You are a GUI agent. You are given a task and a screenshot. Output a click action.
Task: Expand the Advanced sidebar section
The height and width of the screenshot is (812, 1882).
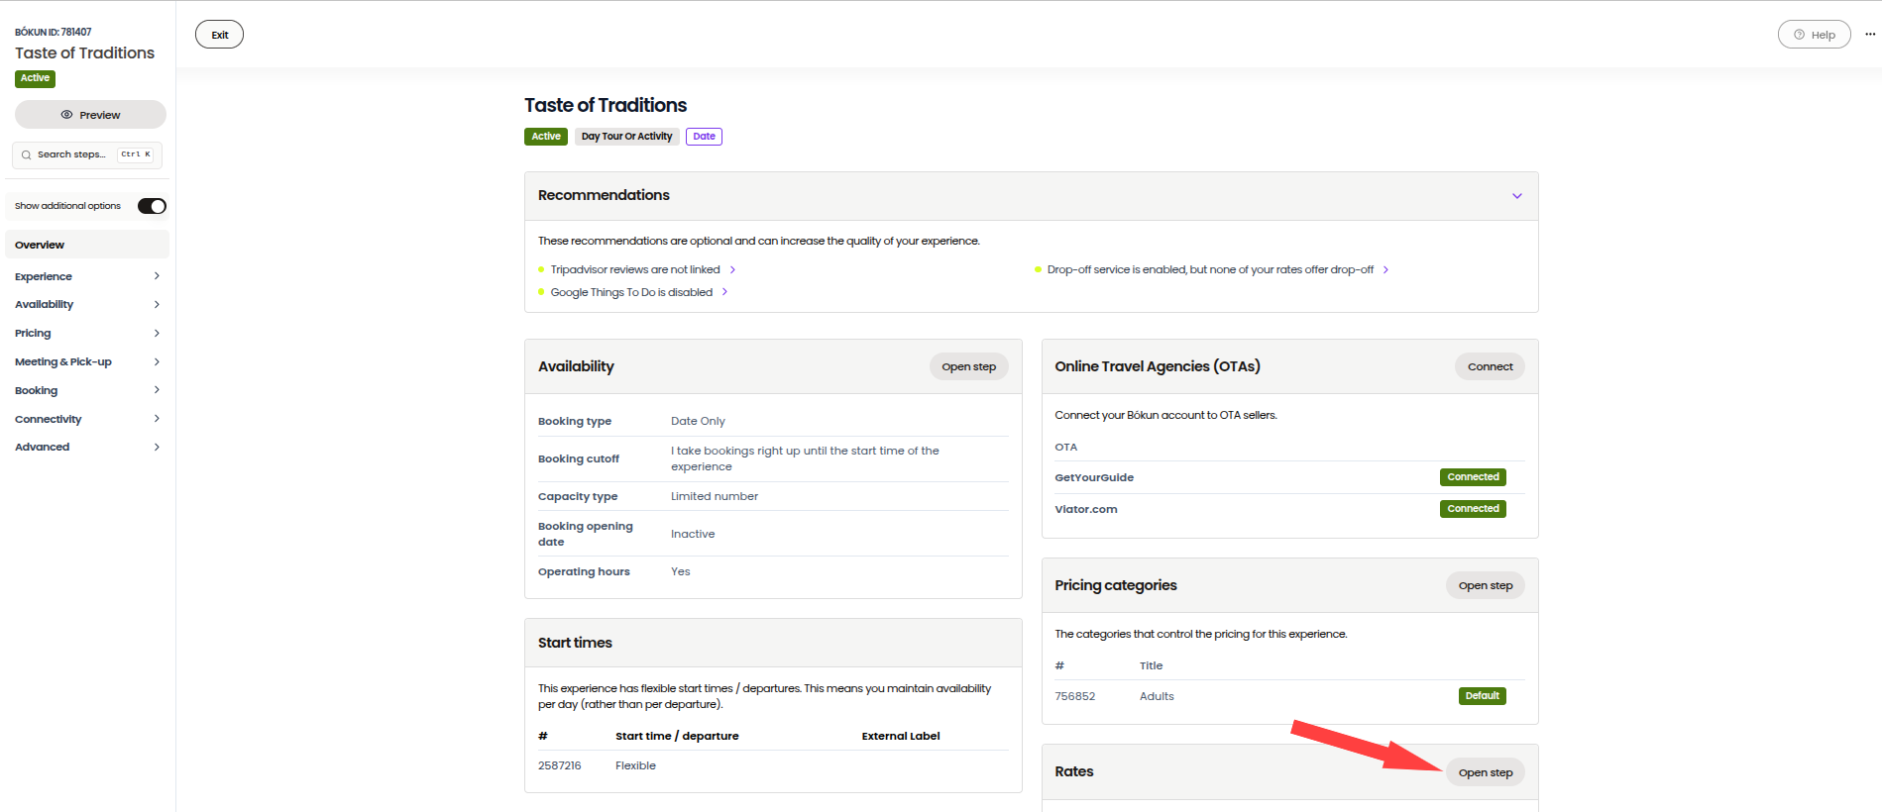pyautogui.click(x=87, y=447)
